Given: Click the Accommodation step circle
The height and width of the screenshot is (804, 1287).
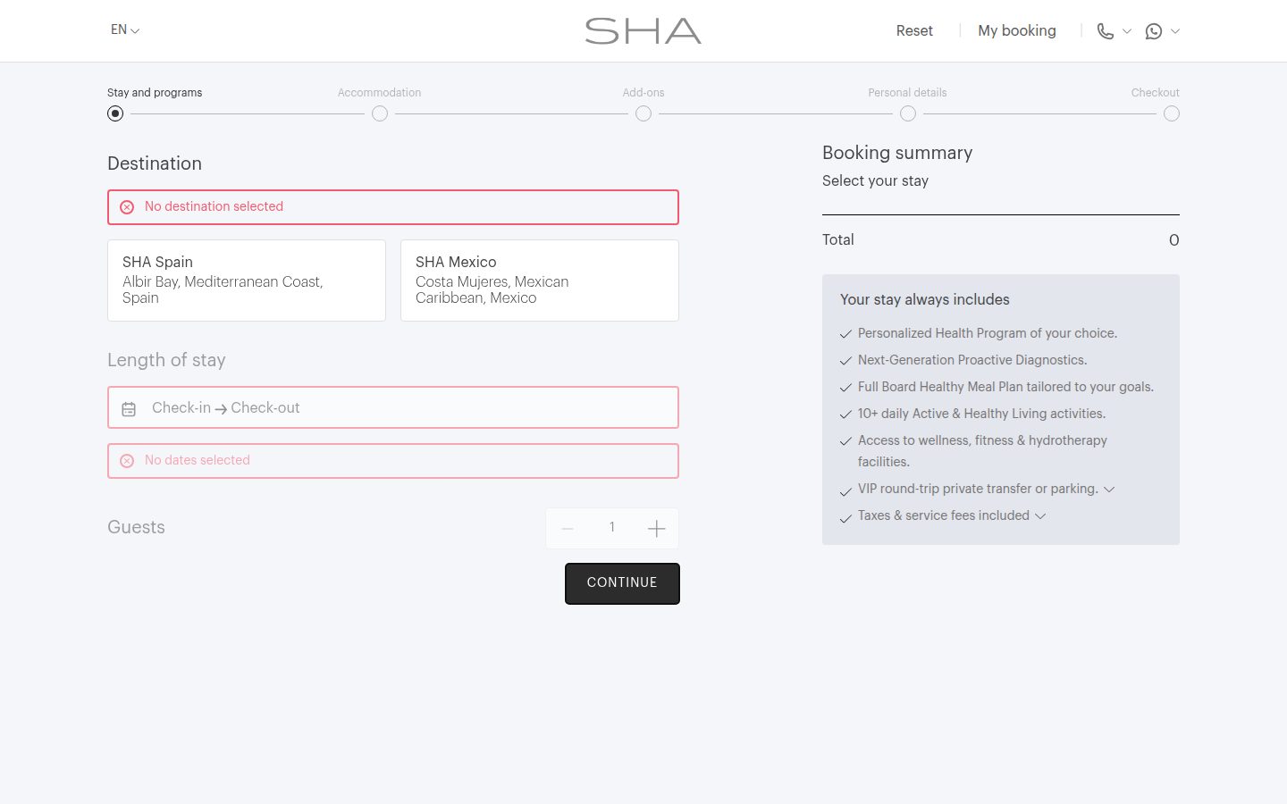Looking at the screenshot, I should click(x=380, y=113).
